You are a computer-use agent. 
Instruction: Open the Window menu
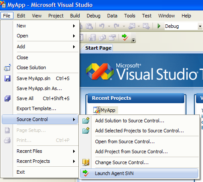(x=166, y=16)
